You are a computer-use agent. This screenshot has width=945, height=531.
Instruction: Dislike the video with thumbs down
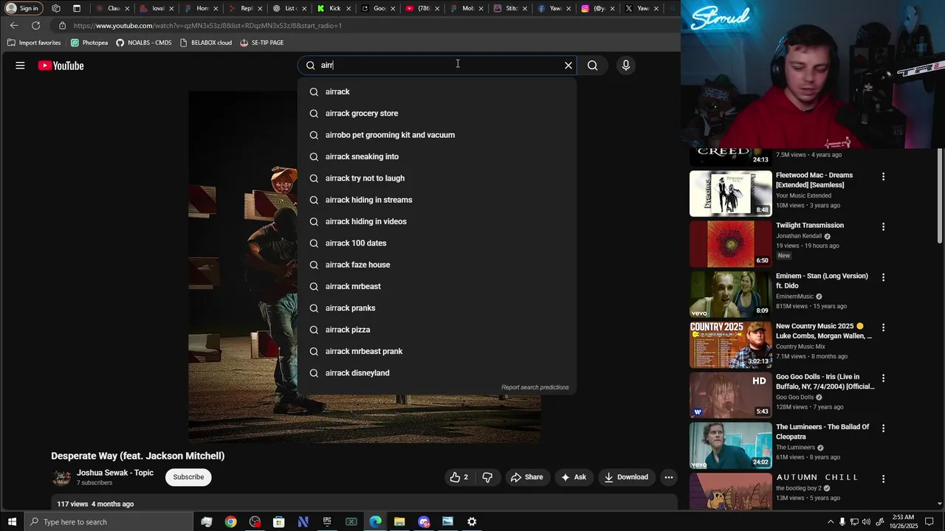pos(487,477)
